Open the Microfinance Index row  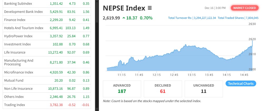pos(19,72)
